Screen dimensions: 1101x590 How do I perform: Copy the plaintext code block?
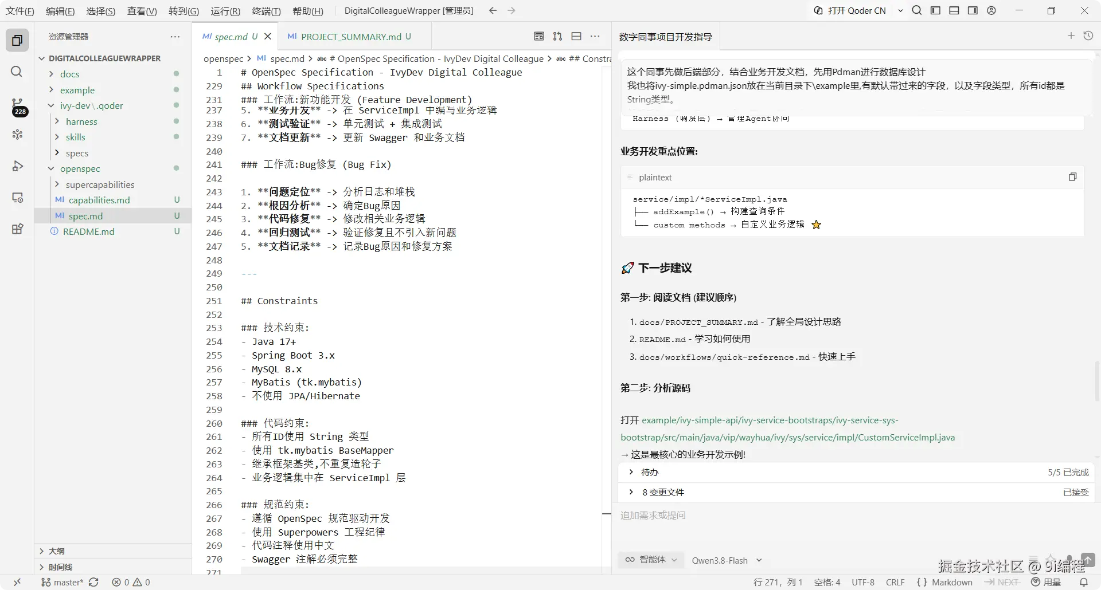tap(1072, 177)
